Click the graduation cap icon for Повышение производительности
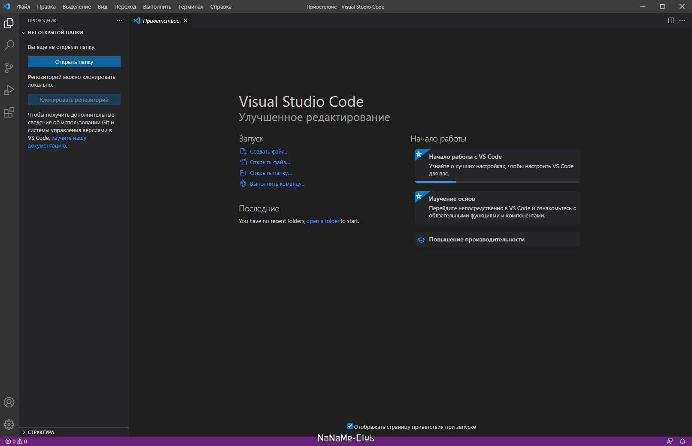The image size is (692, 446). point(421,240)
